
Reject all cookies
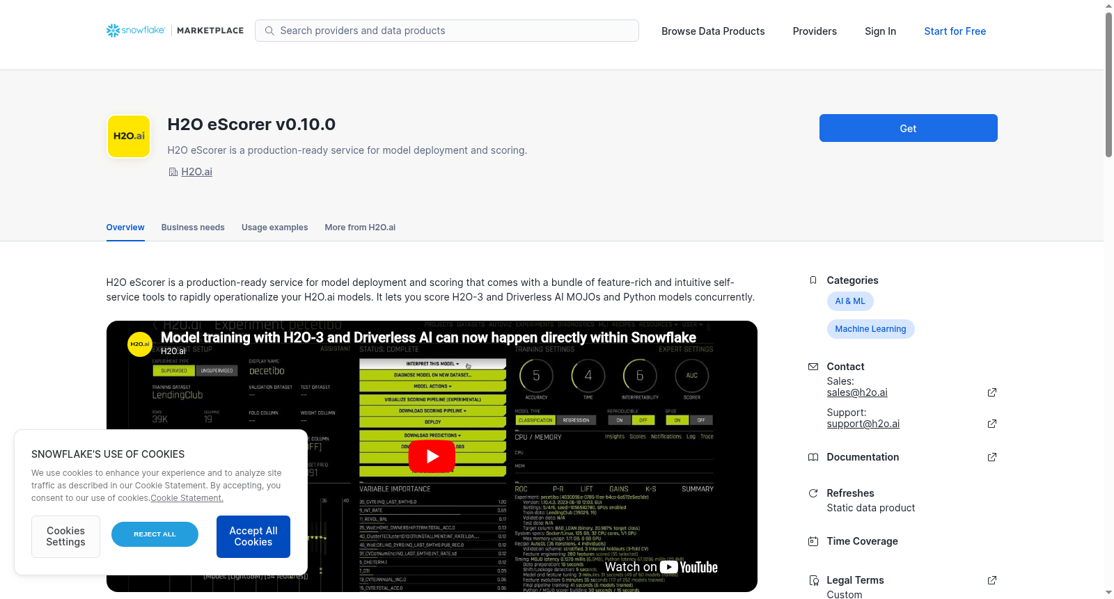[155, 534]
